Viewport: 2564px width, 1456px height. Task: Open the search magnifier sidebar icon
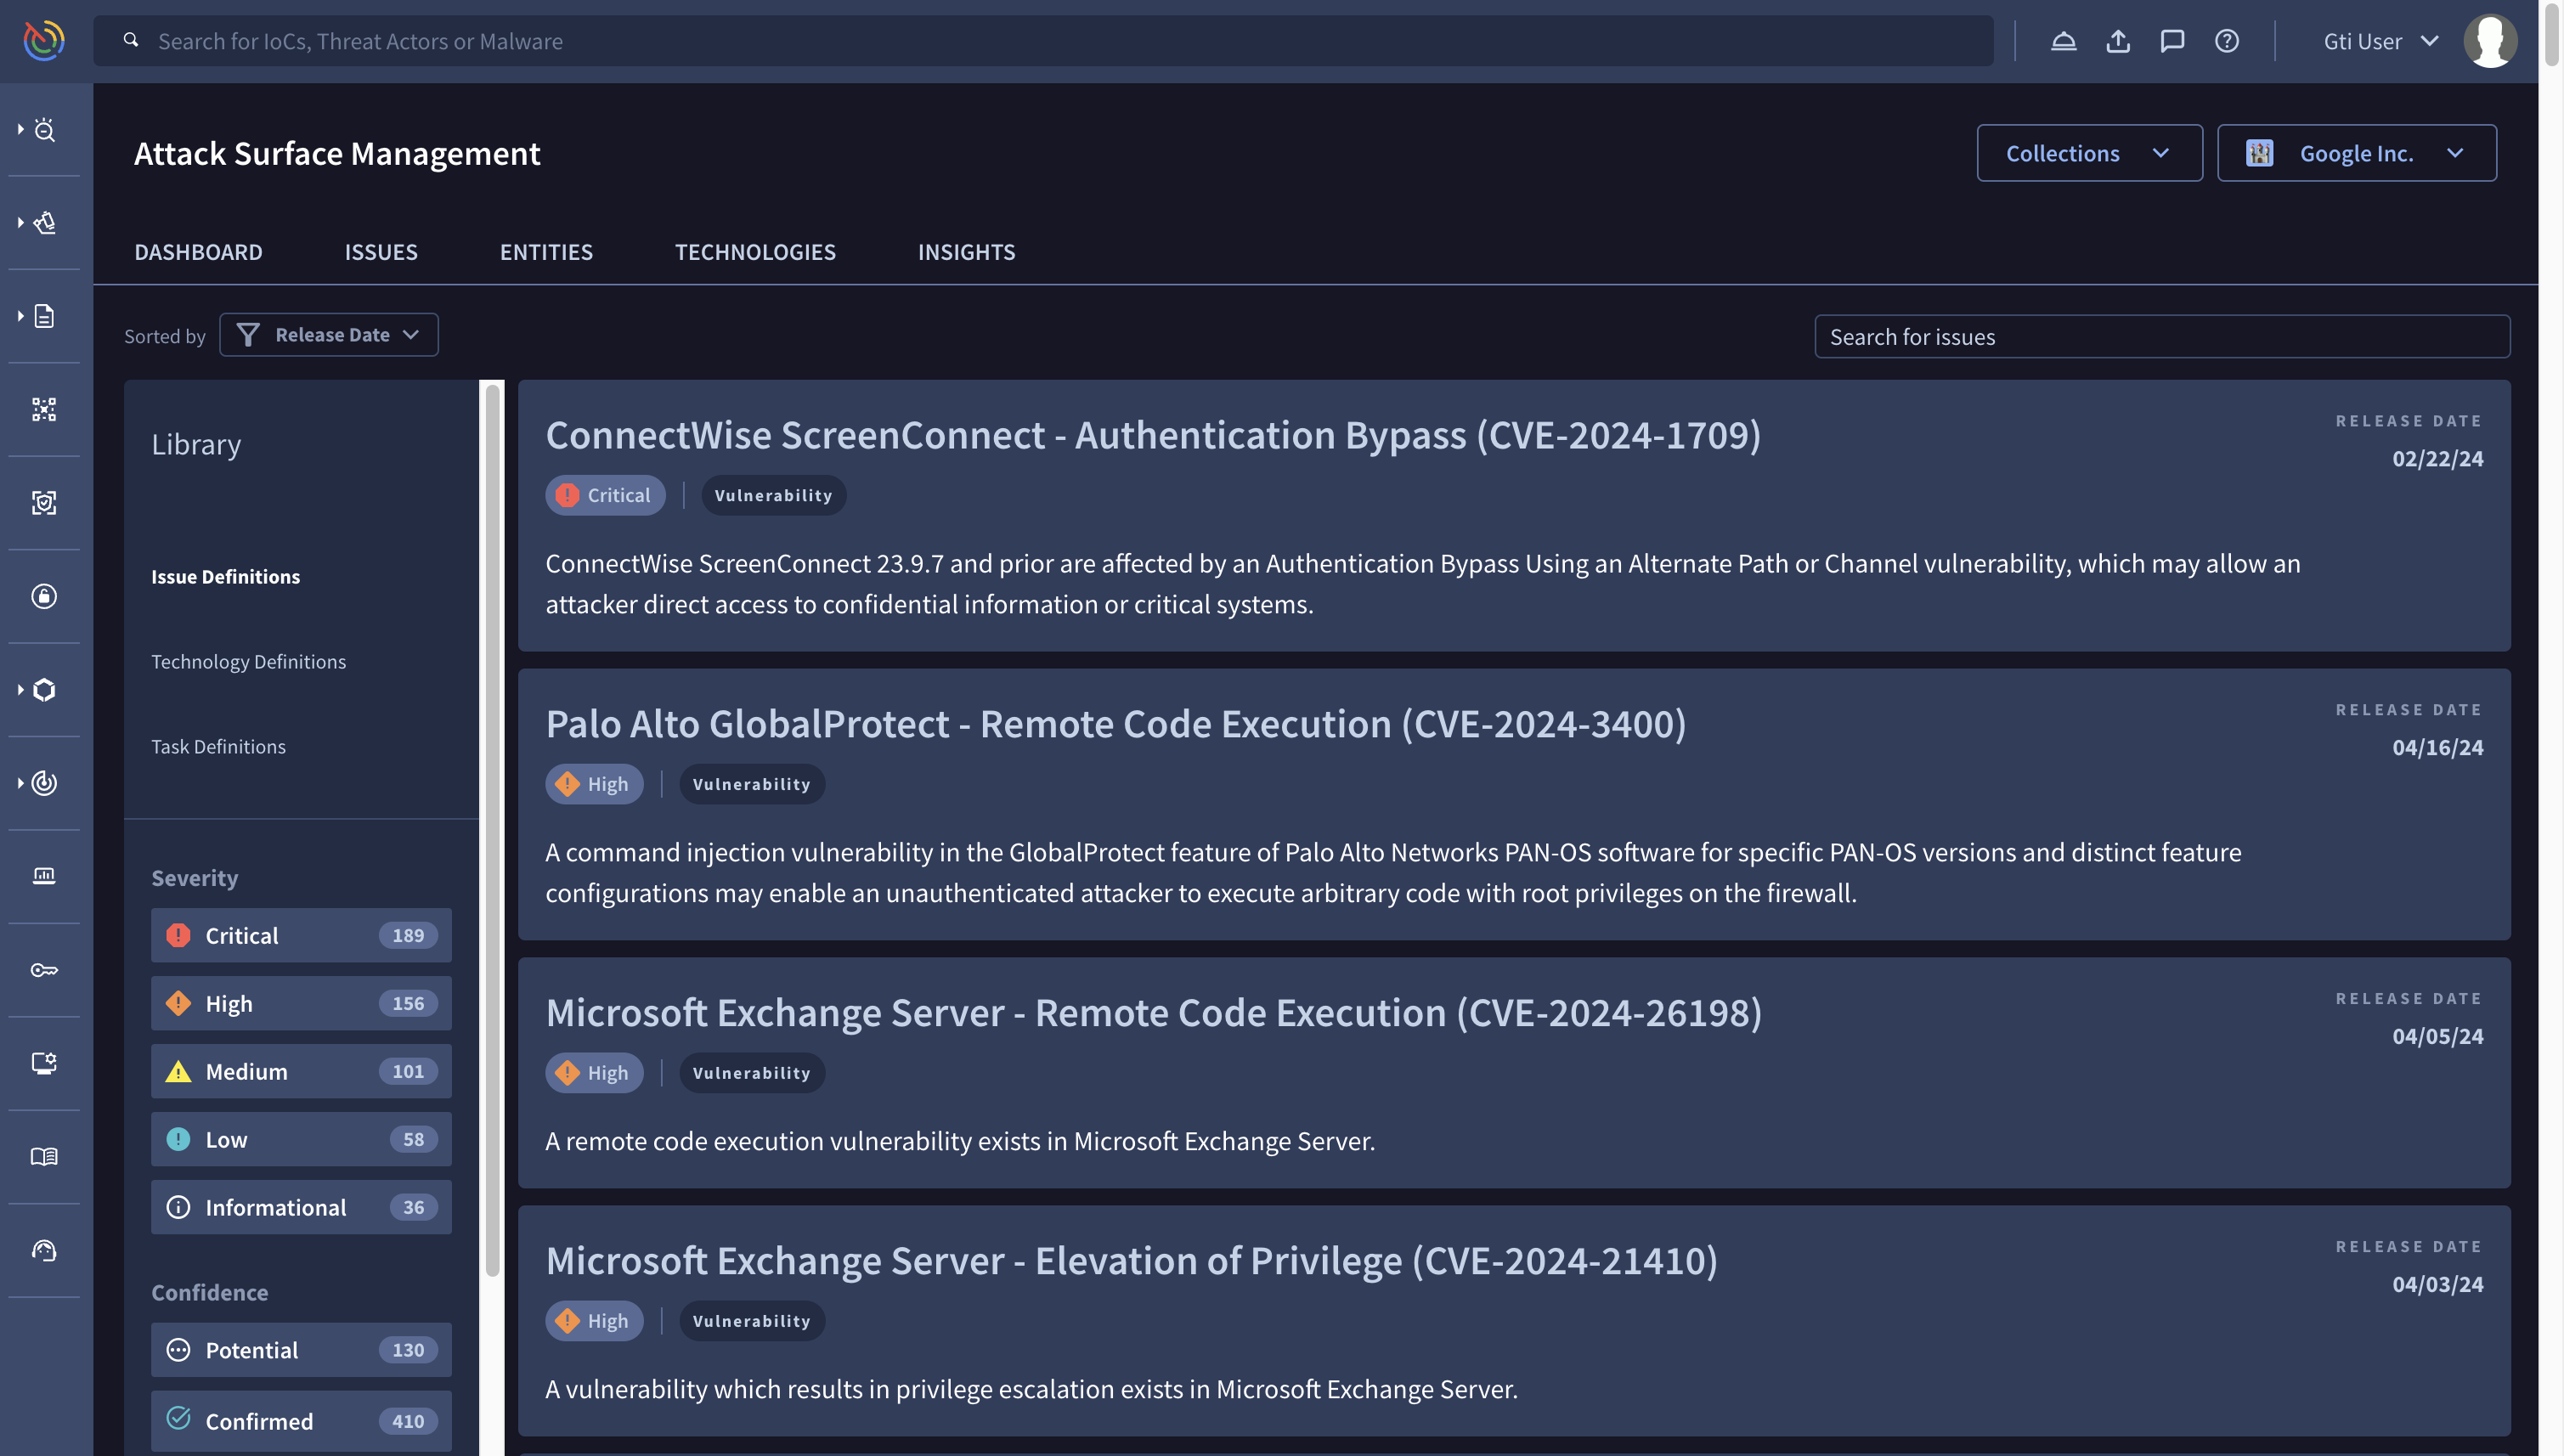click(45, 130)
